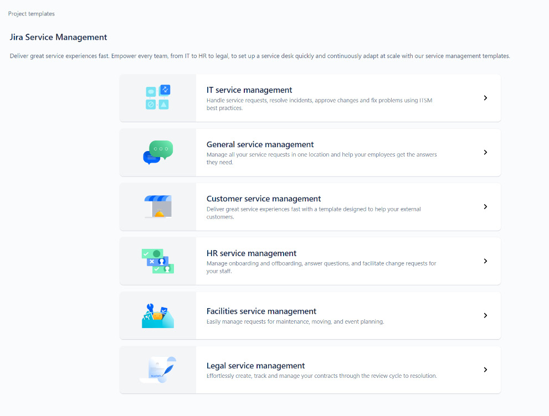Go to Project templates breadcrumb
Image resolution: width=549 pixels, height=416 pixels.
tap(32, 14)
